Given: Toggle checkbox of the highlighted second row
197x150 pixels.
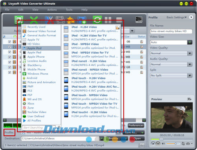Looking at the screenshot, I should click(9, 47).
